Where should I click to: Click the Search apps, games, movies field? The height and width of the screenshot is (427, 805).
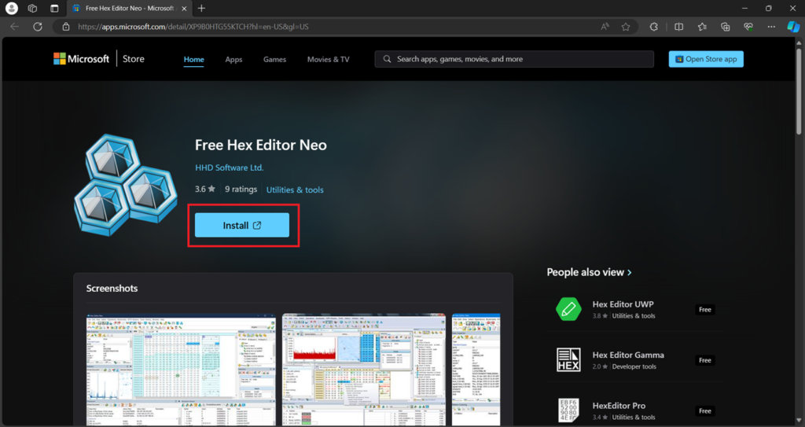click(x=514, y=59)
